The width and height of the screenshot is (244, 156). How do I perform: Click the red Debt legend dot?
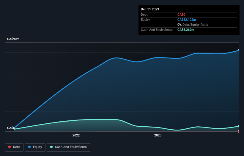pyautogui.click(x=10, y=147)
